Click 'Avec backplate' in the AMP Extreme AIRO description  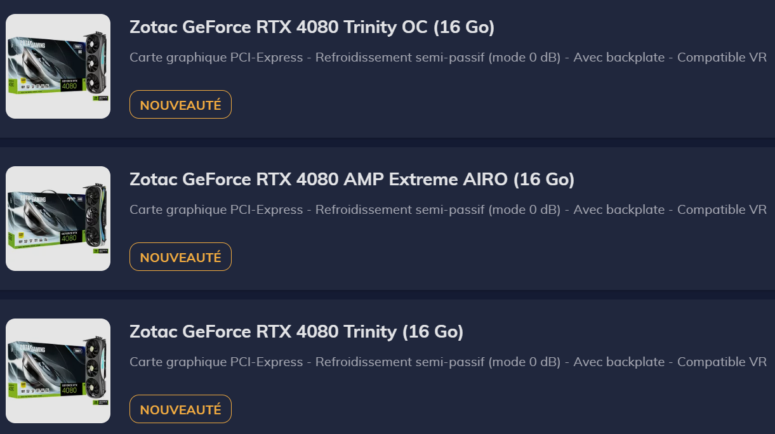619,210
